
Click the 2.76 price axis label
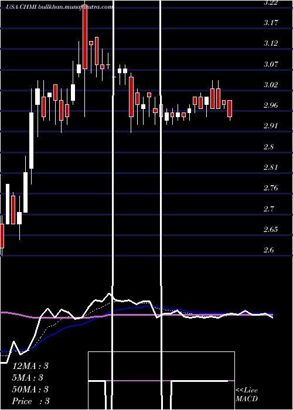(x=271, y=188)
